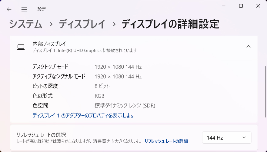Click the Intel(R) UHD Graphics subtitle

tap(85, 51)
